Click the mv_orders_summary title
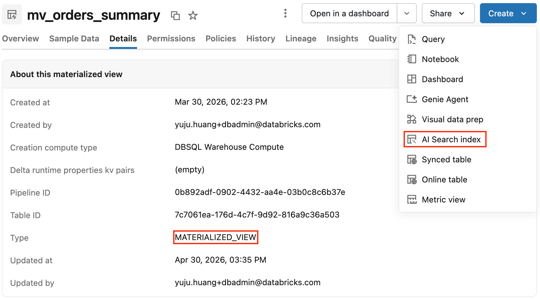Screen dimensions: 540x299 (93, 15)
